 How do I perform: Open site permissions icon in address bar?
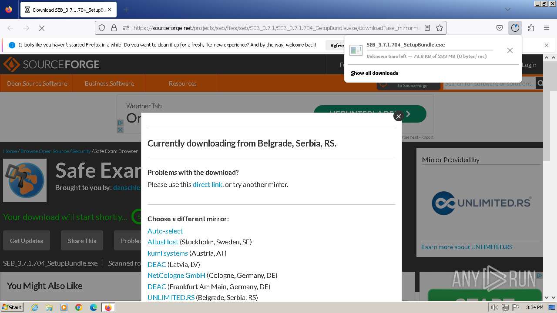pyautogui.click(x=126, y=28)
